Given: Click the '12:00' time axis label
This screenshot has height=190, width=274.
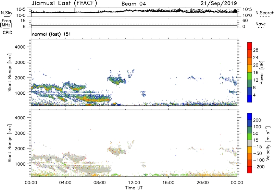Looking at the screenshot, I should 134,183.
